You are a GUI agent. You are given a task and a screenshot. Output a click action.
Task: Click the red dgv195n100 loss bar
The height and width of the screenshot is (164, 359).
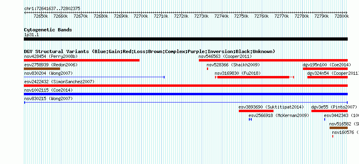pos(326,69)
